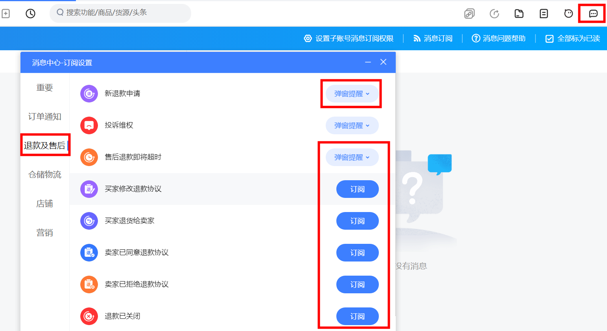Click the round face icon in top toolbar
The height and width of the screenshot is (331, 607).
coord(568,14)
